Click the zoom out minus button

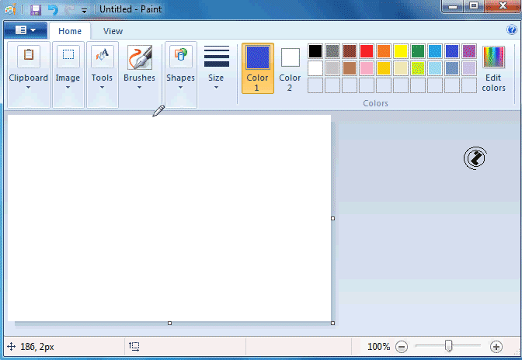click(x=401, y=347)
